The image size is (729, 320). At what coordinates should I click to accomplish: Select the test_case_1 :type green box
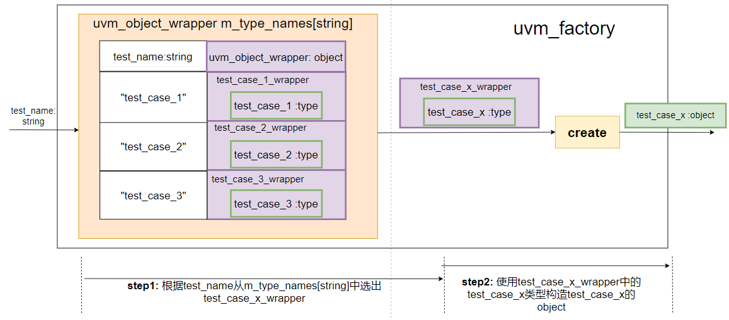(x=276, y=106)
